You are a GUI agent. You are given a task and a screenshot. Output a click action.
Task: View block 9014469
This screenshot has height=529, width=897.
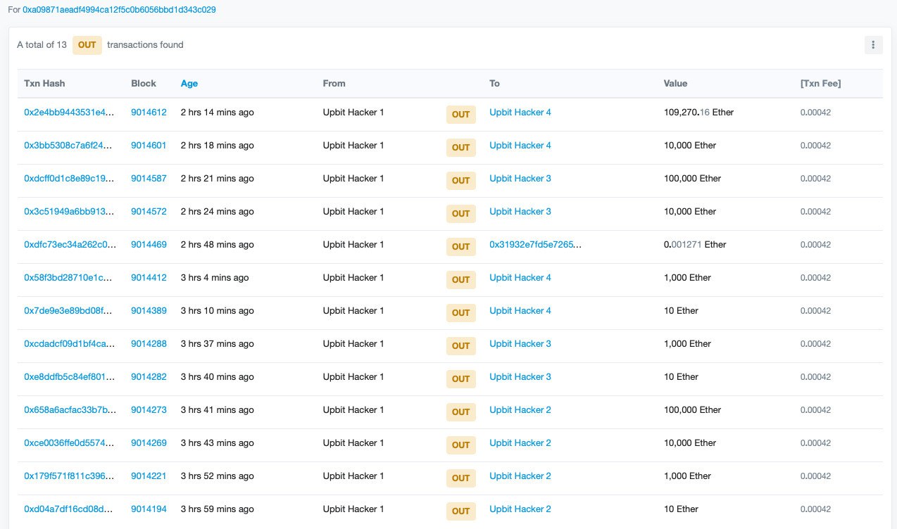pos(149,244)
